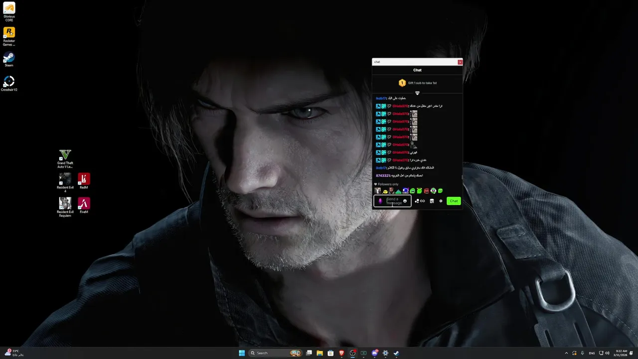Open the gear-shaped settings app on the taskbar

click(x=385, y=353)
